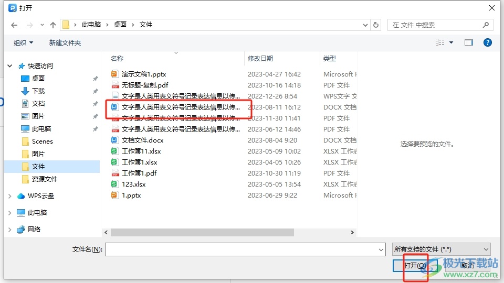Click the Word icon of 文档文件.docx
Screen dimensions: 504x283
tap(115, 140)
